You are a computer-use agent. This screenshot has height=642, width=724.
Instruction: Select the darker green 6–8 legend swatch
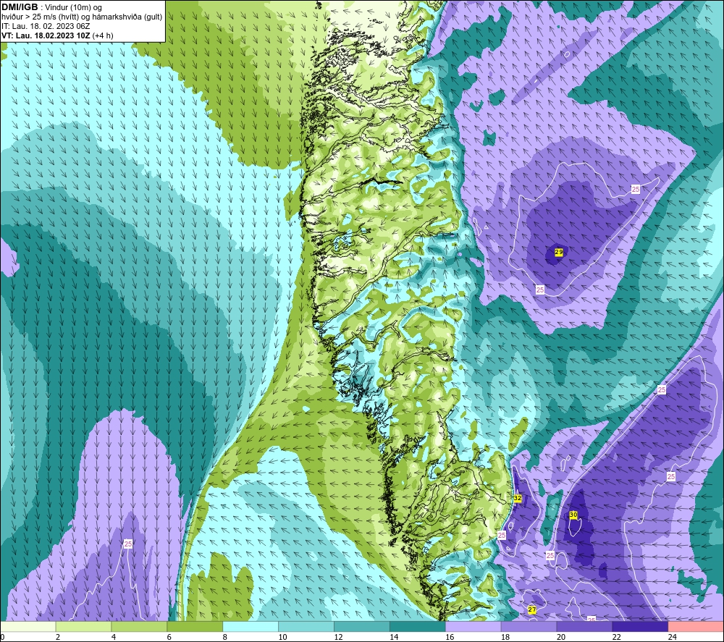195,626
